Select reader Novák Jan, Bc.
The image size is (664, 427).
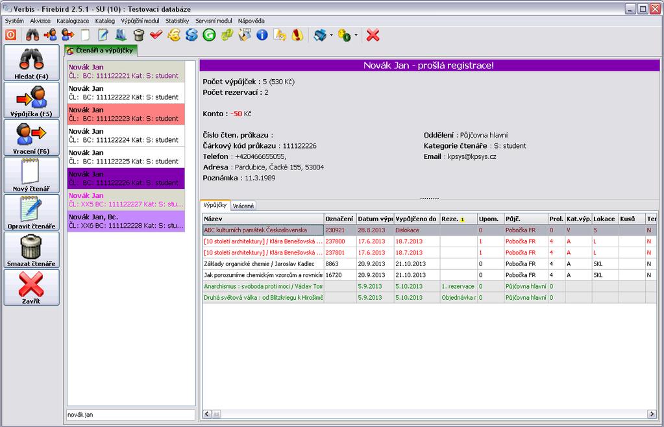click(126, 221)
